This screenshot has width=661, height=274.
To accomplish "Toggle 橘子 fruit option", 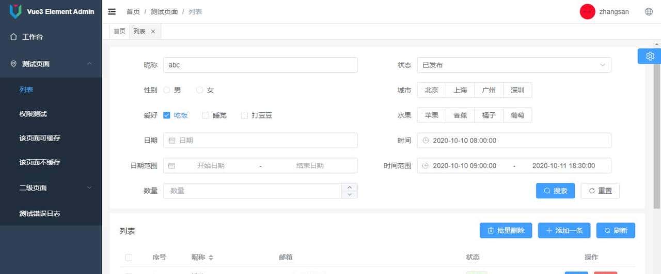I will click(x=489, y=115).
